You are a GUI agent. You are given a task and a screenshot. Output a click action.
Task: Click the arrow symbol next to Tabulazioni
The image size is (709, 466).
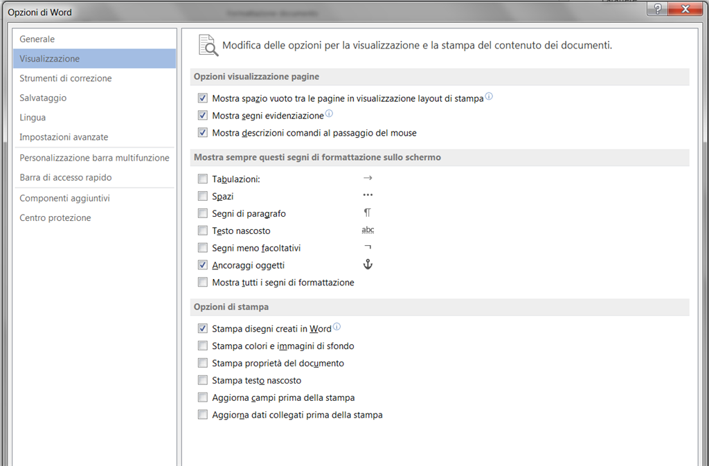368,178
